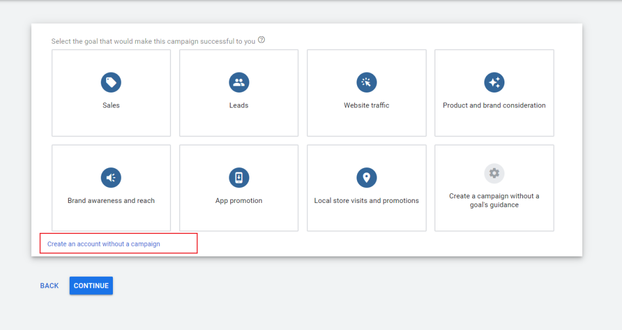Select the App promotion phone icon

click(239, 178)
